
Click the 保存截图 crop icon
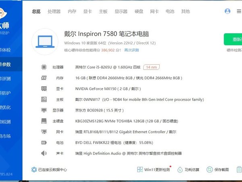210,169
